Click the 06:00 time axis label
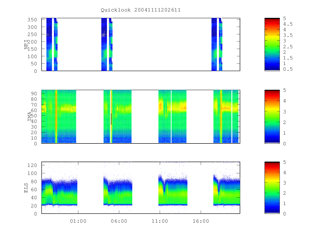Image resolution: width=320 pixels, height=240 pixels. 119,221
